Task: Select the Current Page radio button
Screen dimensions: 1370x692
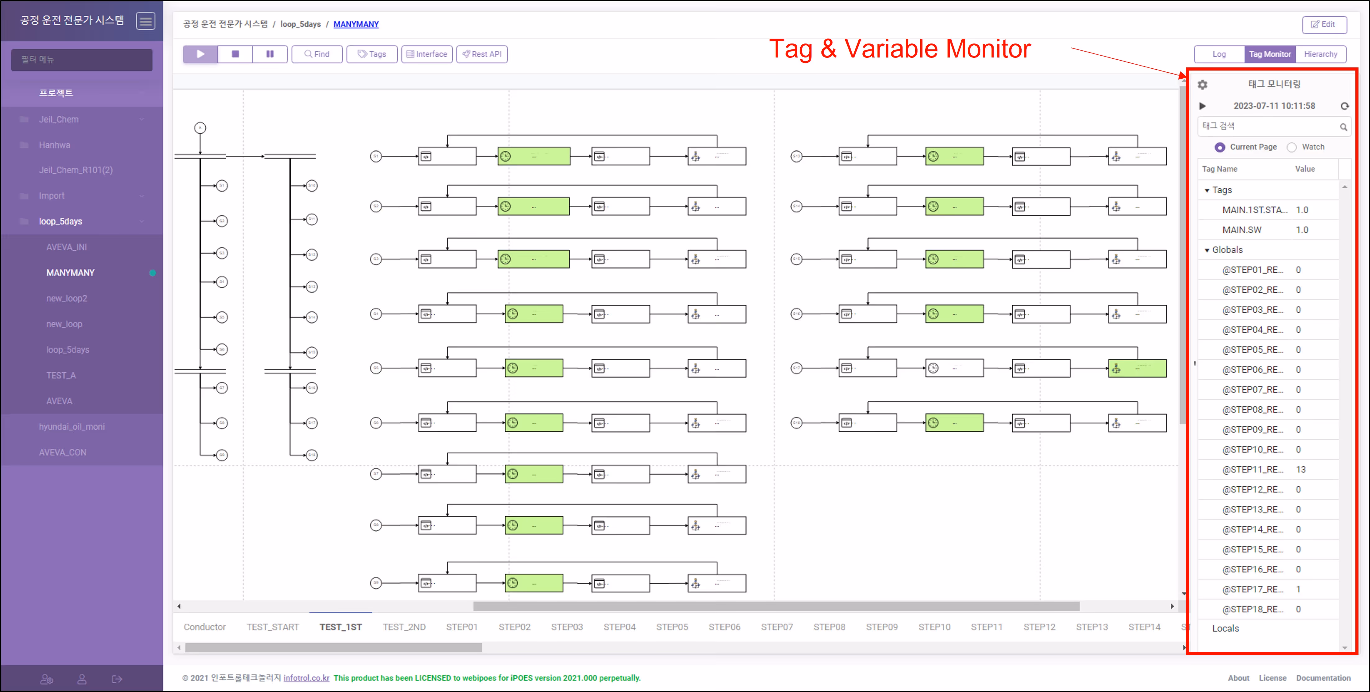Action: pyautogui.click(x=1220, y=147)
